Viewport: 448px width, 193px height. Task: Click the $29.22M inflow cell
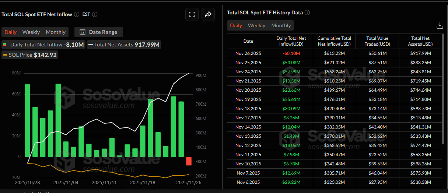[x=291, y=182]
